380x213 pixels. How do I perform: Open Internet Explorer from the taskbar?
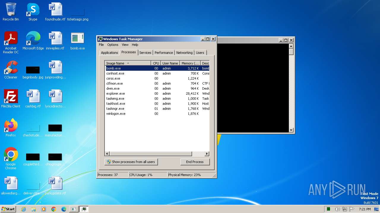point(23,209)
